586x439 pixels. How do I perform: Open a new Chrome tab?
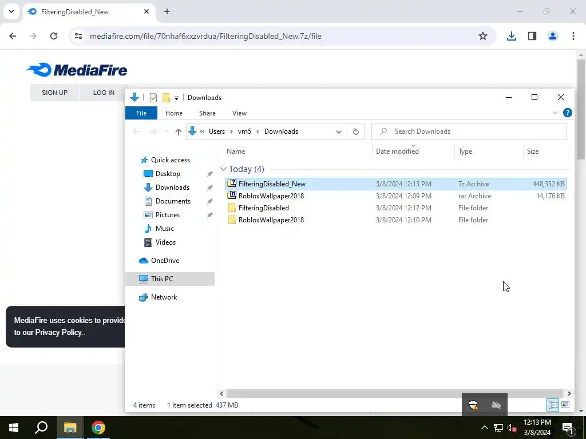(167, 11)
